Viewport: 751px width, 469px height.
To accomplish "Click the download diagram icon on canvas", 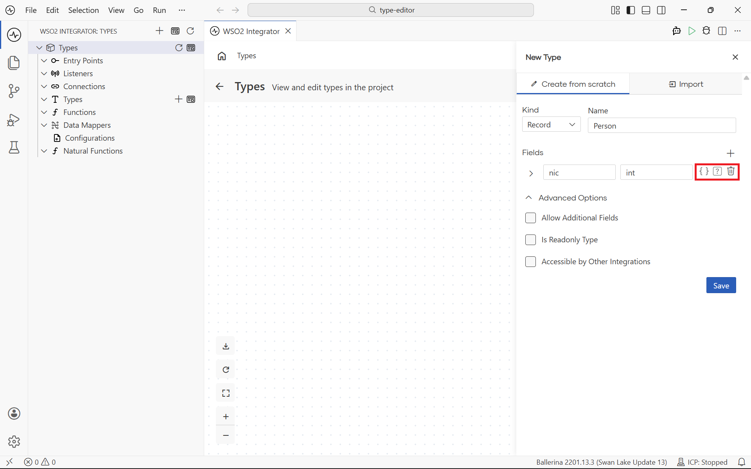I will coord(226,346).
